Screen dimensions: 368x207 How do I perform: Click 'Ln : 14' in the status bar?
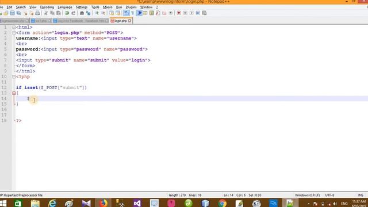pyautogui.click(x=228, y=195)
